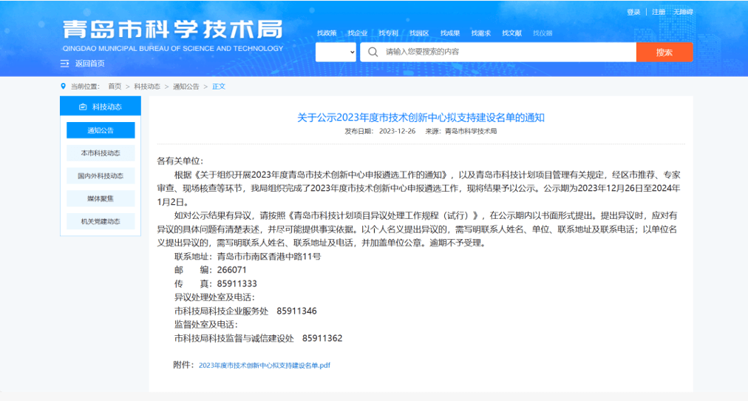Click the 青岛市科学技术局 site logo

[x=173, y=35]
